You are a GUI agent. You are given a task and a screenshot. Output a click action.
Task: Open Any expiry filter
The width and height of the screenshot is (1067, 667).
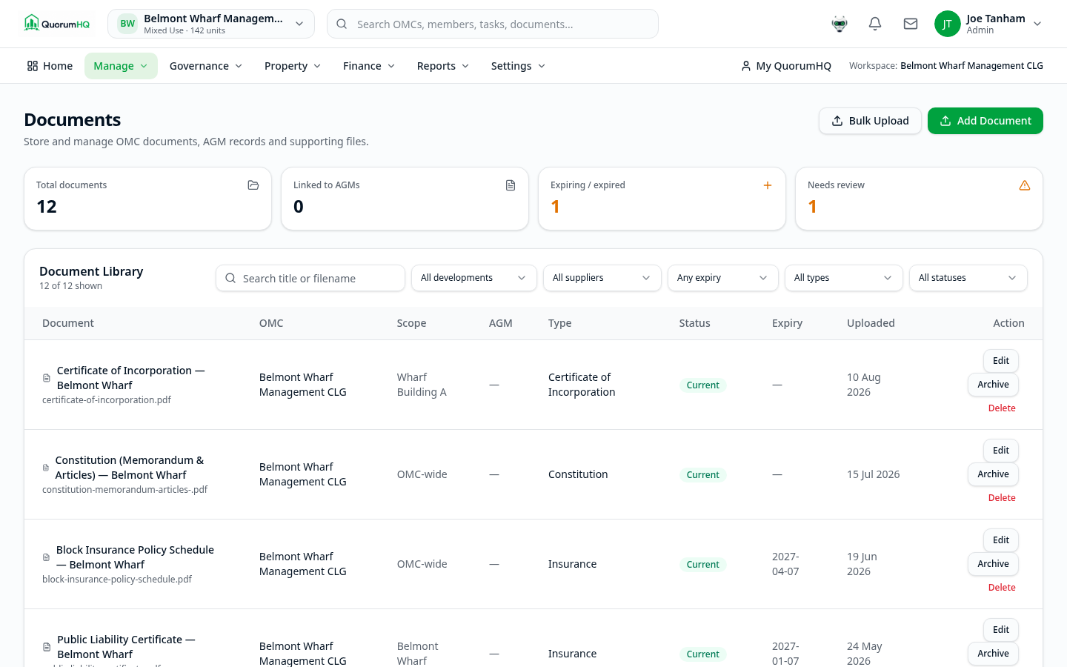point(723,278)
